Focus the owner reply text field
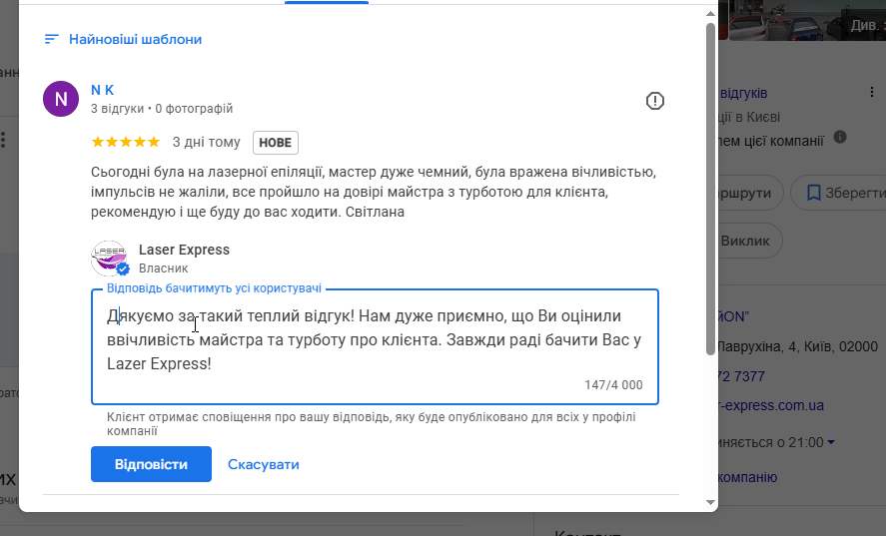886x536 pixels. click(376, 346)
